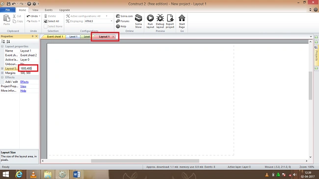
Task: Open File Explorer from the taskbar
Action: pos(48,174)
